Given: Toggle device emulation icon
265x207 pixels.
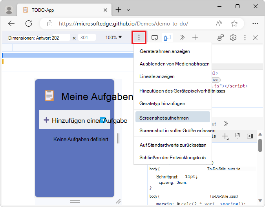Looking at the screenshot, I should click(167, 38).
